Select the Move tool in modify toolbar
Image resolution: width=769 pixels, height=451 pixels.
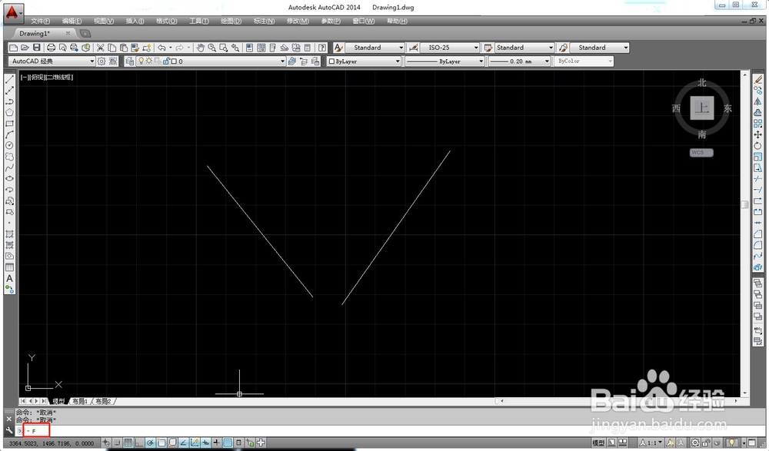[x=758, y=134]
